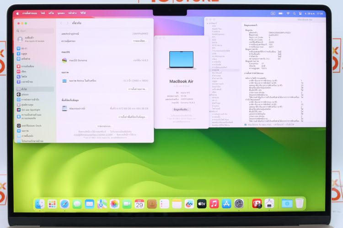This screenshot has width=343, height=228.
Task: Click the System Settings search field
Action: coord(35,31)
